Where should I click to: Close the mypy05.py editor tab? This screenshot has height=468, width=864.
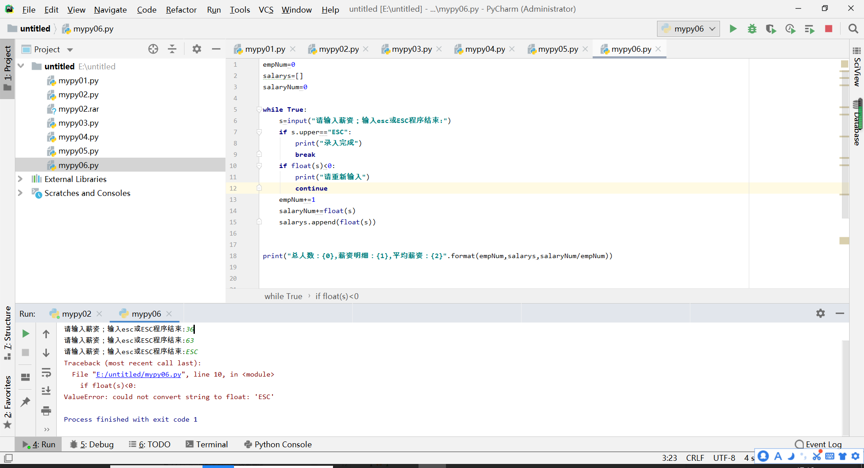[585, 49]
